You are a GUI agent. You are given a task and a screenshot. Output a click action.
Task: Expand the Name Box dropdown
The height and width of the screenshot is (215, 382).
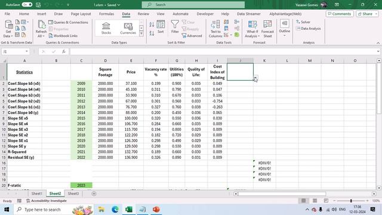(x=26, y=51)
